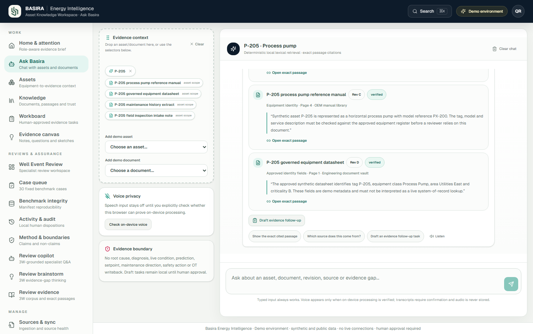Image resolution: width=533 pixels, height=334 pixels.
Task: Click the sparkle assistant icon beside P-205
Action: pos(233,49)
